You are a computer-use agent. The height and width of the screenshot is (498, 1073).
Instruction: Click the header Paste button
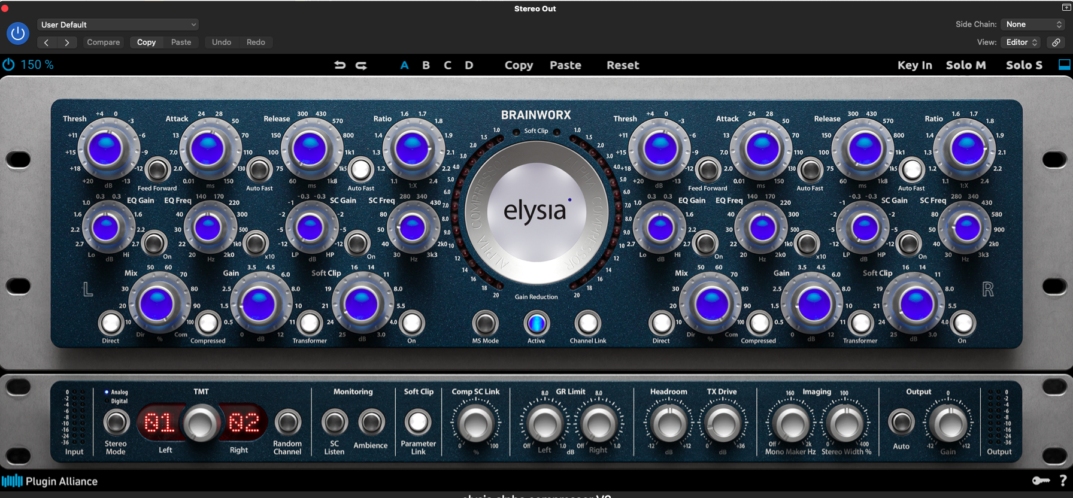(181, 42)
